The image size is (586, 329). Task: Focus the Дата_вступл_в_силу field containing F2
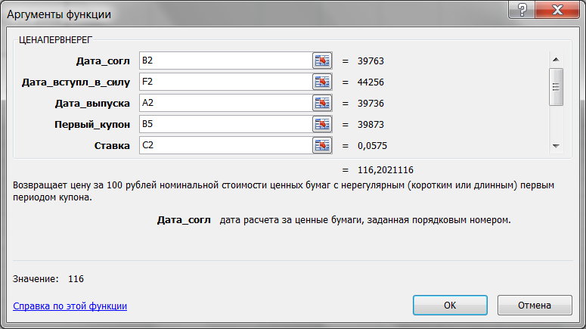pos(226,82)
